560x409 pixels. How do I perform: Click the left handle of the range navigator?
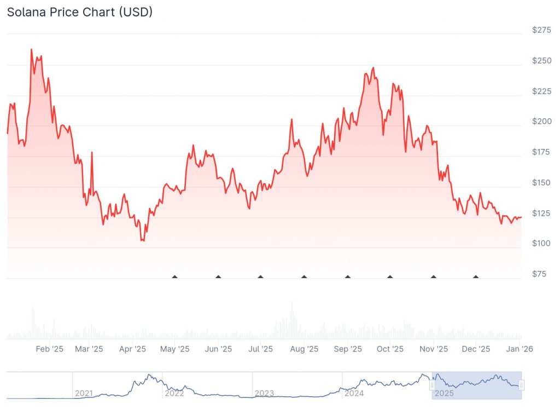point(432,385)
